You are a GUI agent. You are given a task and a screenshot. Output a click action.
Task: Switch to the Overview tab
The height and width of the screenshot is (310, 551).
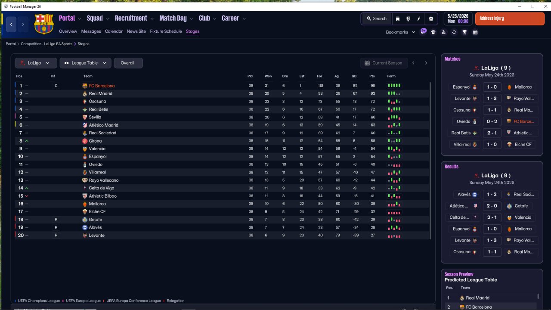click(x=68, y=31)
